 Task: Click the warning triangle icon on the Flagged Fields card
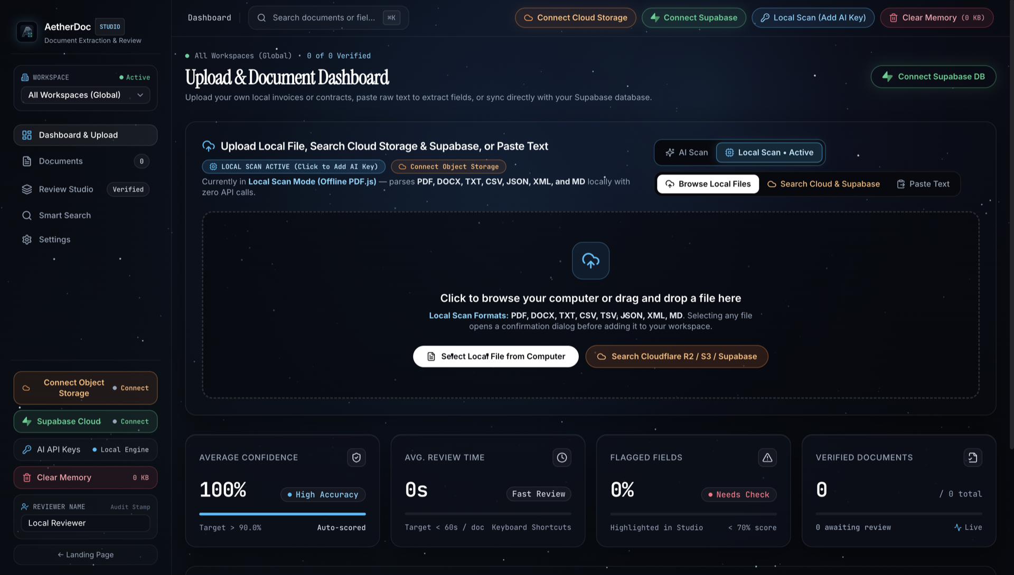pyautogui.click(x=767, y=457)
